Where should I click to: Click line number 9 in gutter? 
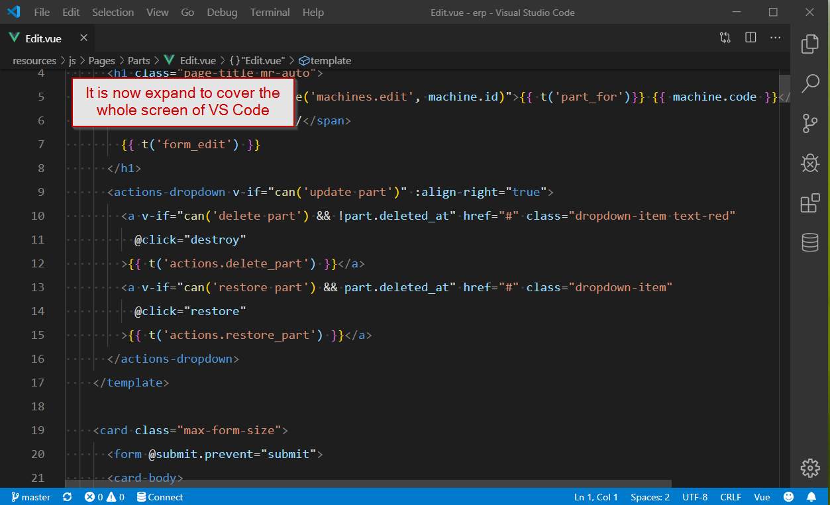pos(41,192)
